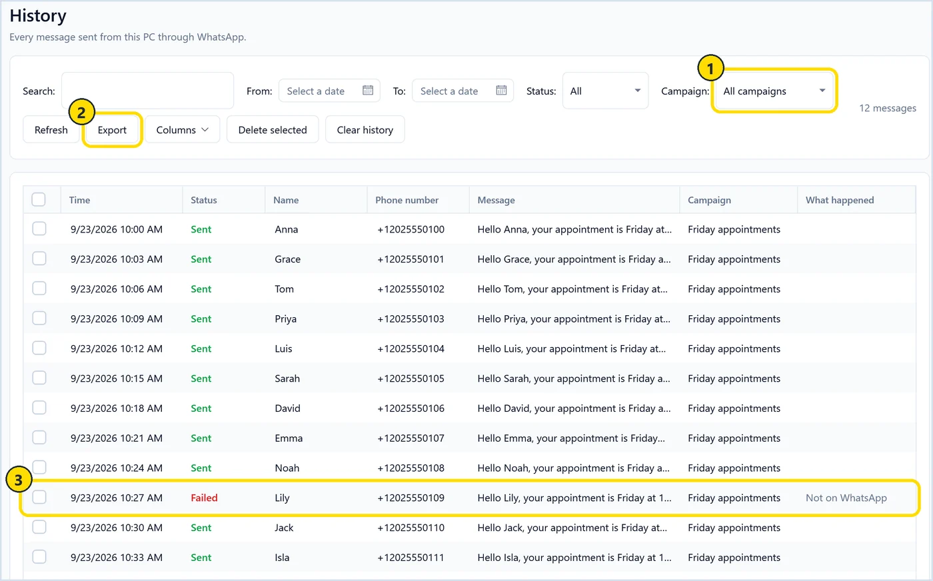This screenshot has height=581, width=933.
Task: Check the checkbox for Lily's failed row
Action: click(x=39, y=497)
